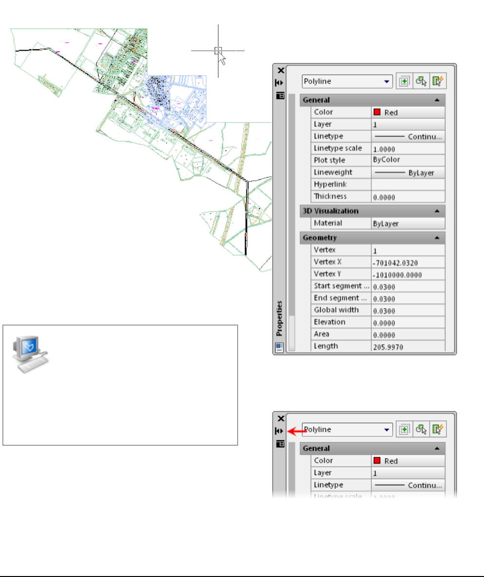Image resolution: width=484 pixels, height=577 pixels.
Task: Click the Vertex X property label
Action: coord(327,262)
